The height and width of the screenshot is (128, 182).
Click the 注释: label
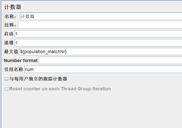tap(11, 25)
